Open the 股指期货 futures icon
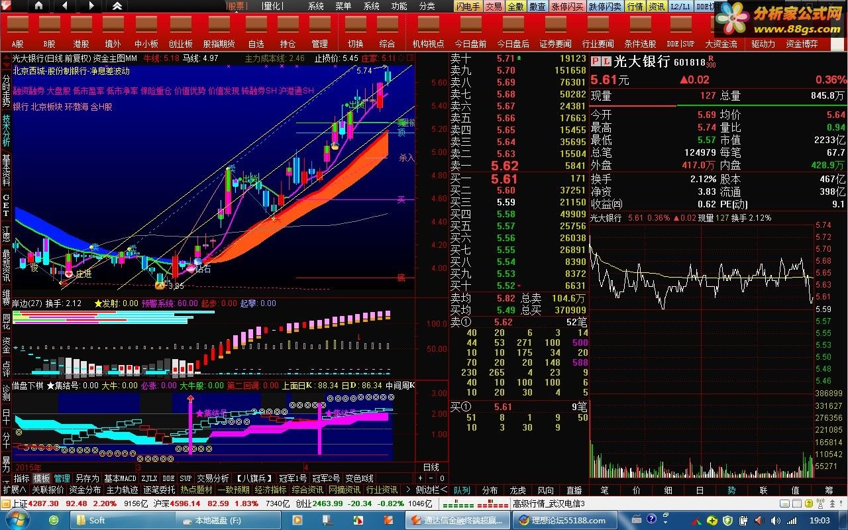Screen dimensions: 848x530 pyautogui.click(x=219, y=32)
